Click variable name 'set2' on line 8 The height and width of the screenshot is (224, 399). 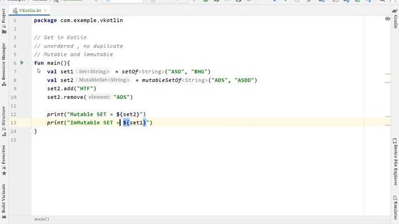pyautogui.click(x=67, y=80)
